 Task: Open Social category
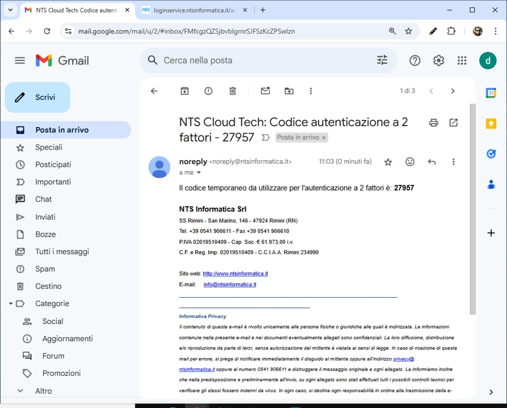[66, 322]
